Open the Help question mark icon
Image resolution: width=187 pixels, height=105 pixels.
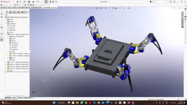point(174,2)
